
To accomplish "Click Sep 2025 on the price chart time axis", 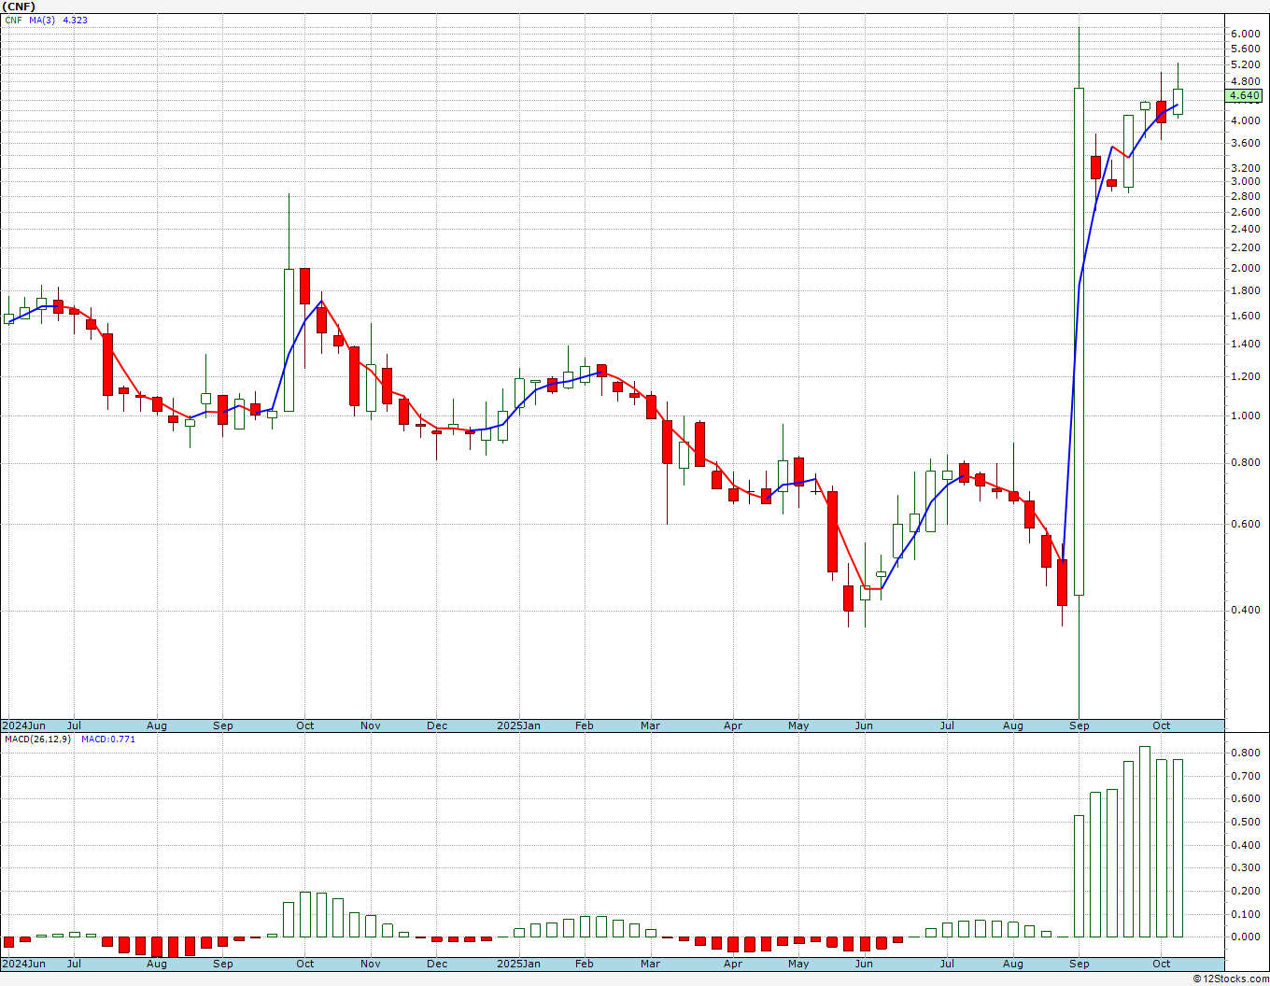I will 1079,725.
